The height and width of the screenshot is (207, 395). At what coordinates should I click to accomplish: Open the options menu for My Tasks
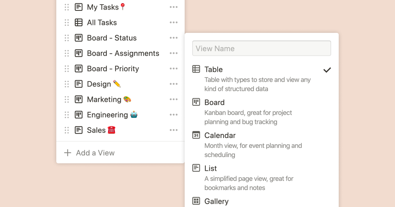point(173,7)
